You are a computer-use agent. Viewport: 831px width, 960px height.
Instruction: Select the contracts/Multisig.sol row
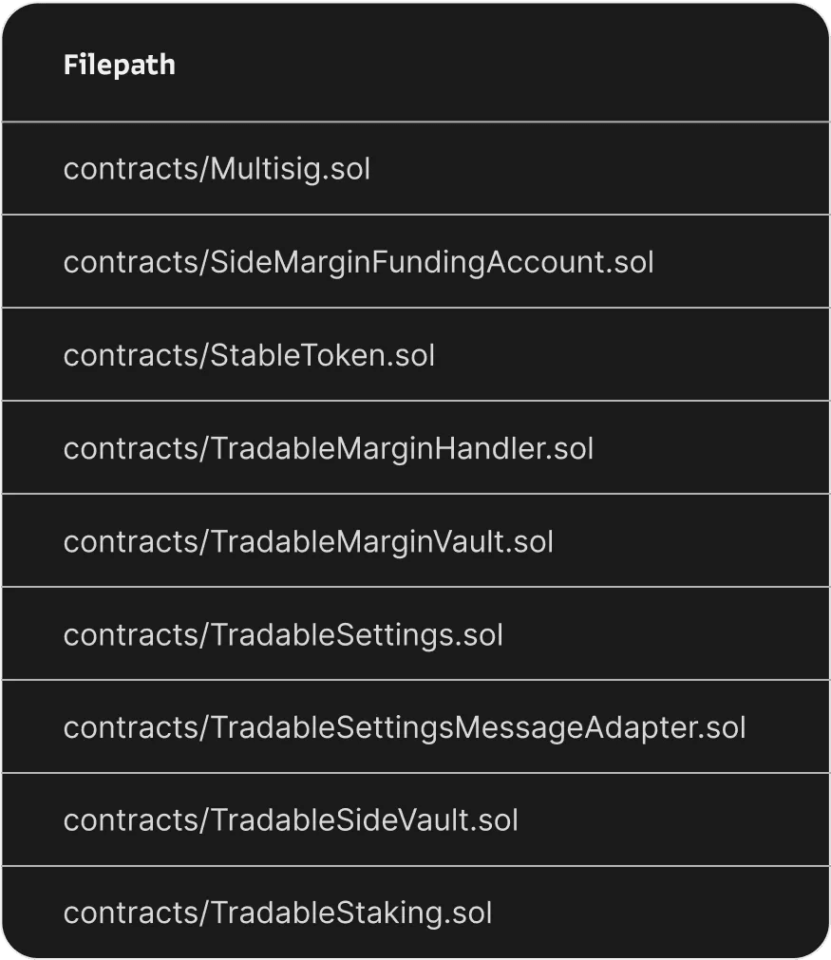(x=416, y=169)
